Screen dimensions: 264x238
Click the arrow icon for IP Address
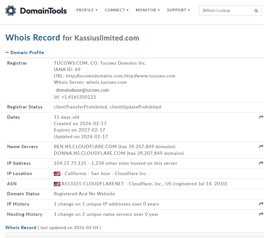(x=261, y=163)
